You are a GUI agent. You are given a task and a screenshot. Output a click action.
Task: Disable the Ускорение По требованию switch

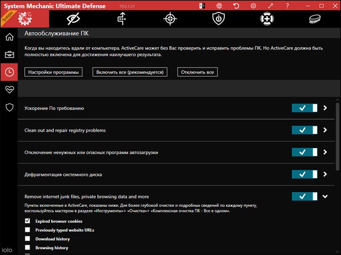(x=305, y=108)
